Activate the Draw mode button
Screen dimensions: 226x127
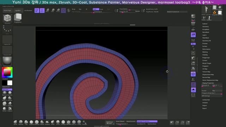click(42, 11)
